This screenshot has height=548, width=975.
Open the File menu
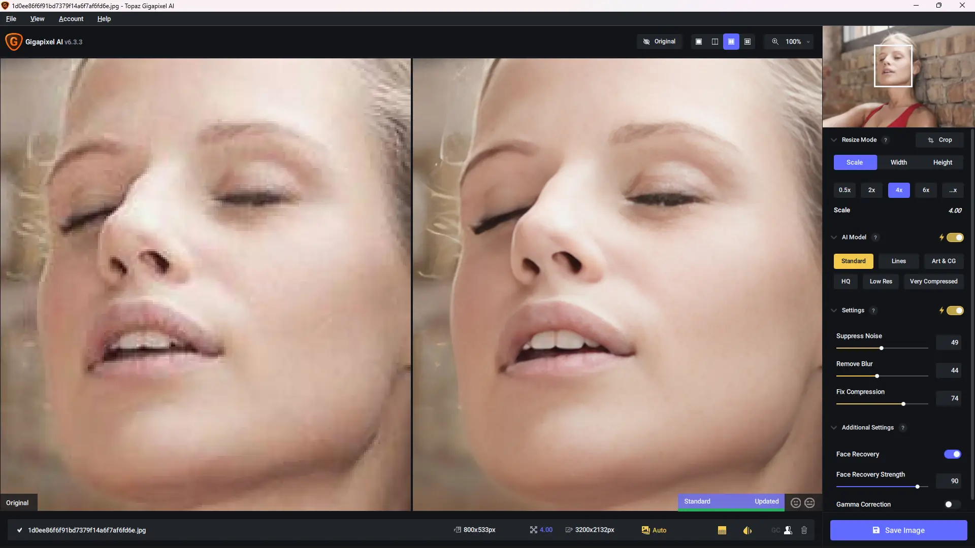pos(11,19)
